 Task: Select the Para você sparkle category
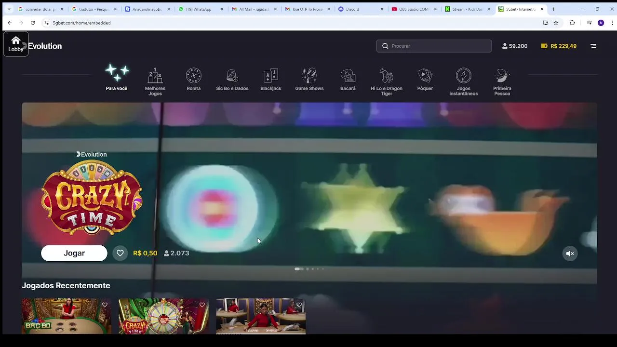click(x=117, y=77)
